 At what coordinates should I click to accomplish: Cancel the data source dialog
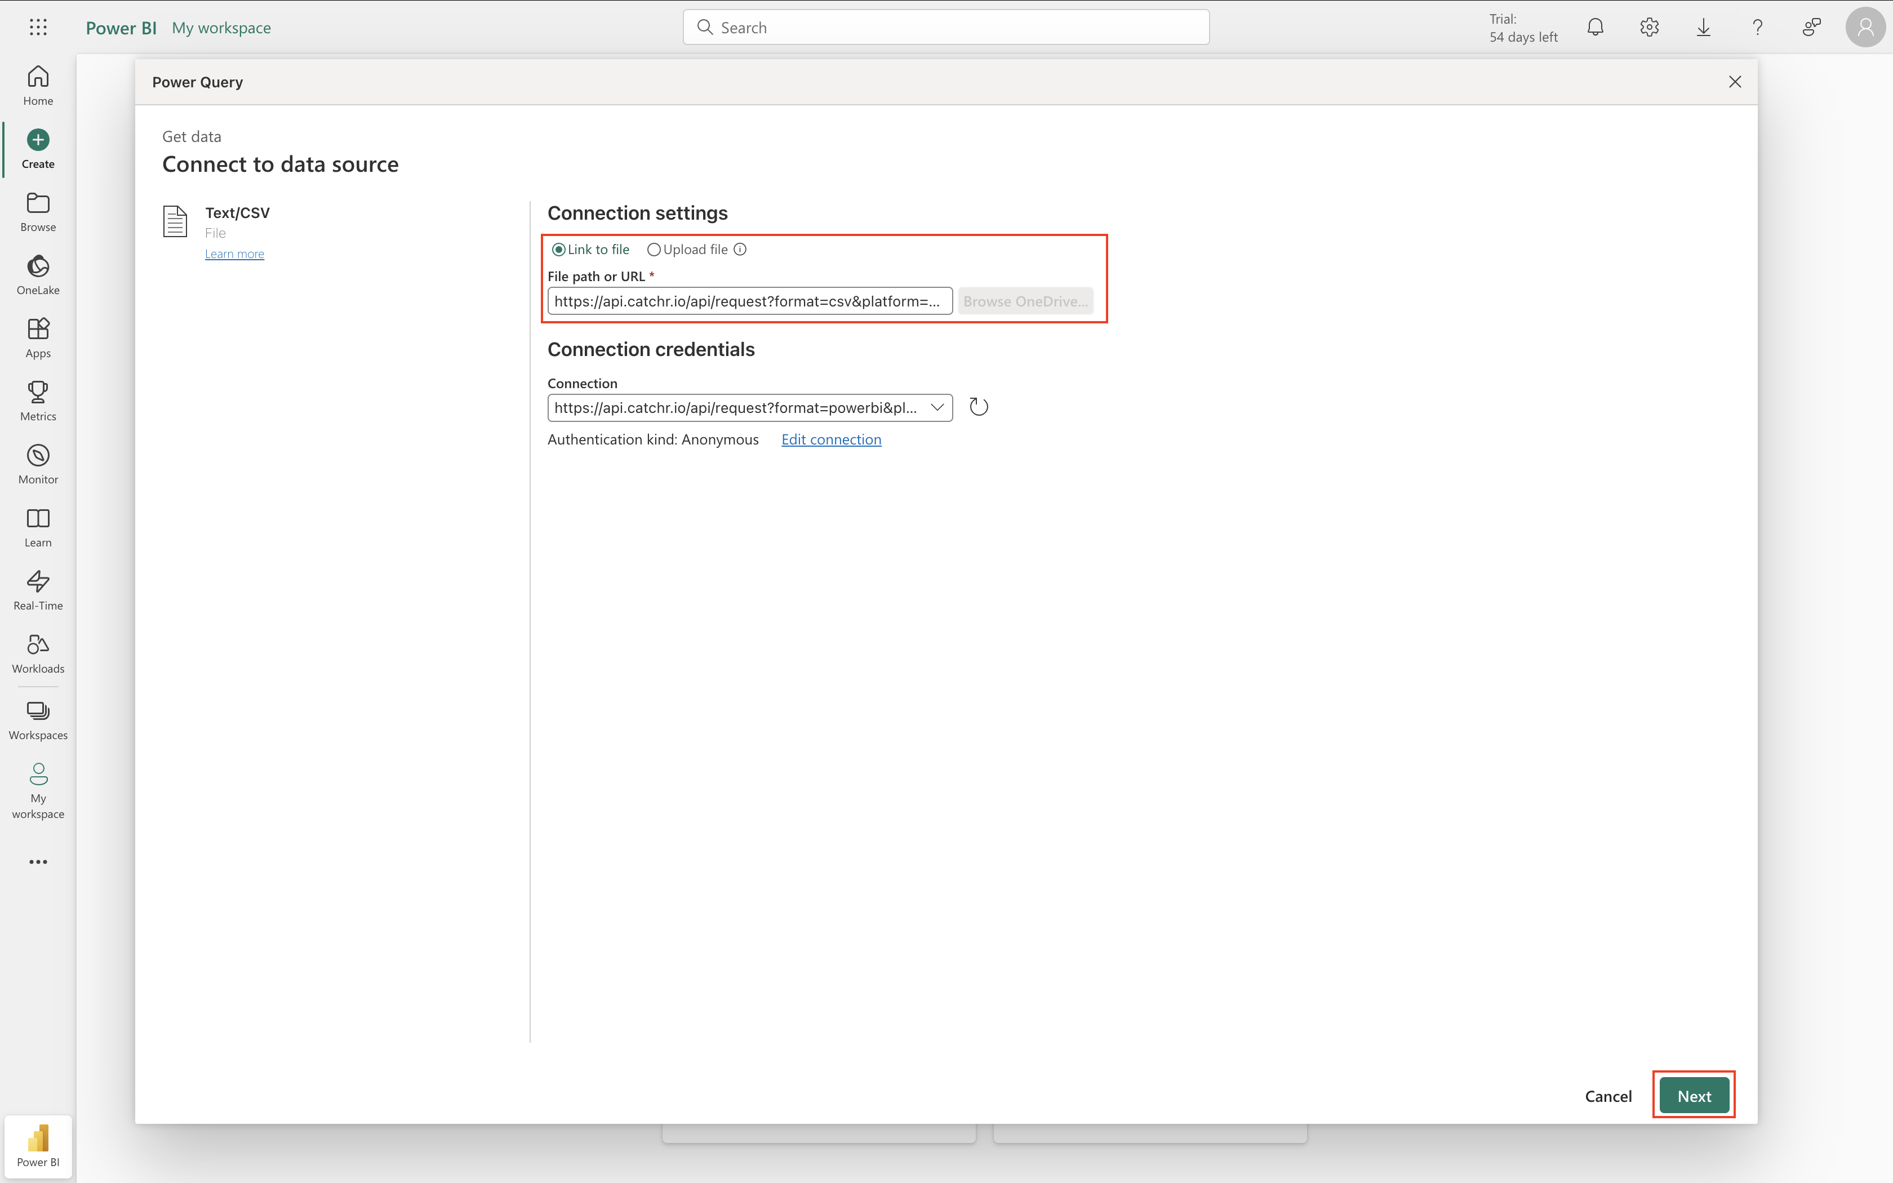pos(1608,1096)
